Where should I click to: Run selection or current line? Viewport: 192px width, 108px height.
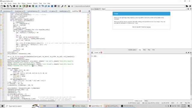(x=30, y=6)
